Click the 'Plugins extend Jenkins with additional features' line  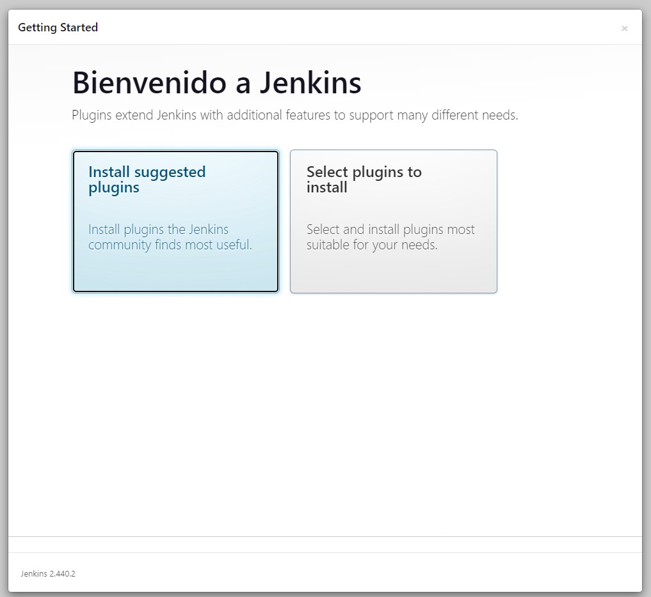(295, 115)
